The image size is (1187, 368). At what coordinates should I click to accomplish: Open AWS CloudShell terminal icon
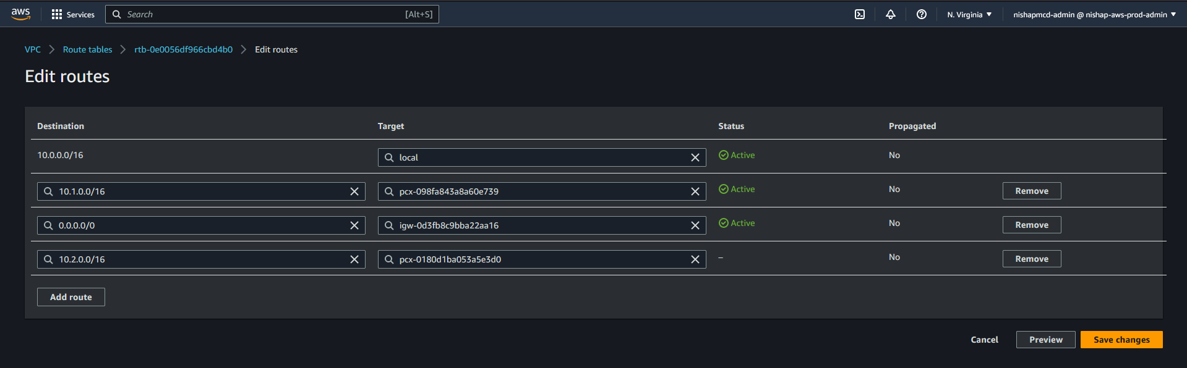pyautogui.click(x=860, y=14)
